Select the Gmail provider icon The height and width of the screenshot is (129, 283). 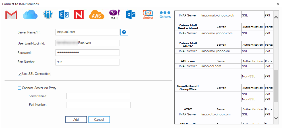click(x=11, y=15)
